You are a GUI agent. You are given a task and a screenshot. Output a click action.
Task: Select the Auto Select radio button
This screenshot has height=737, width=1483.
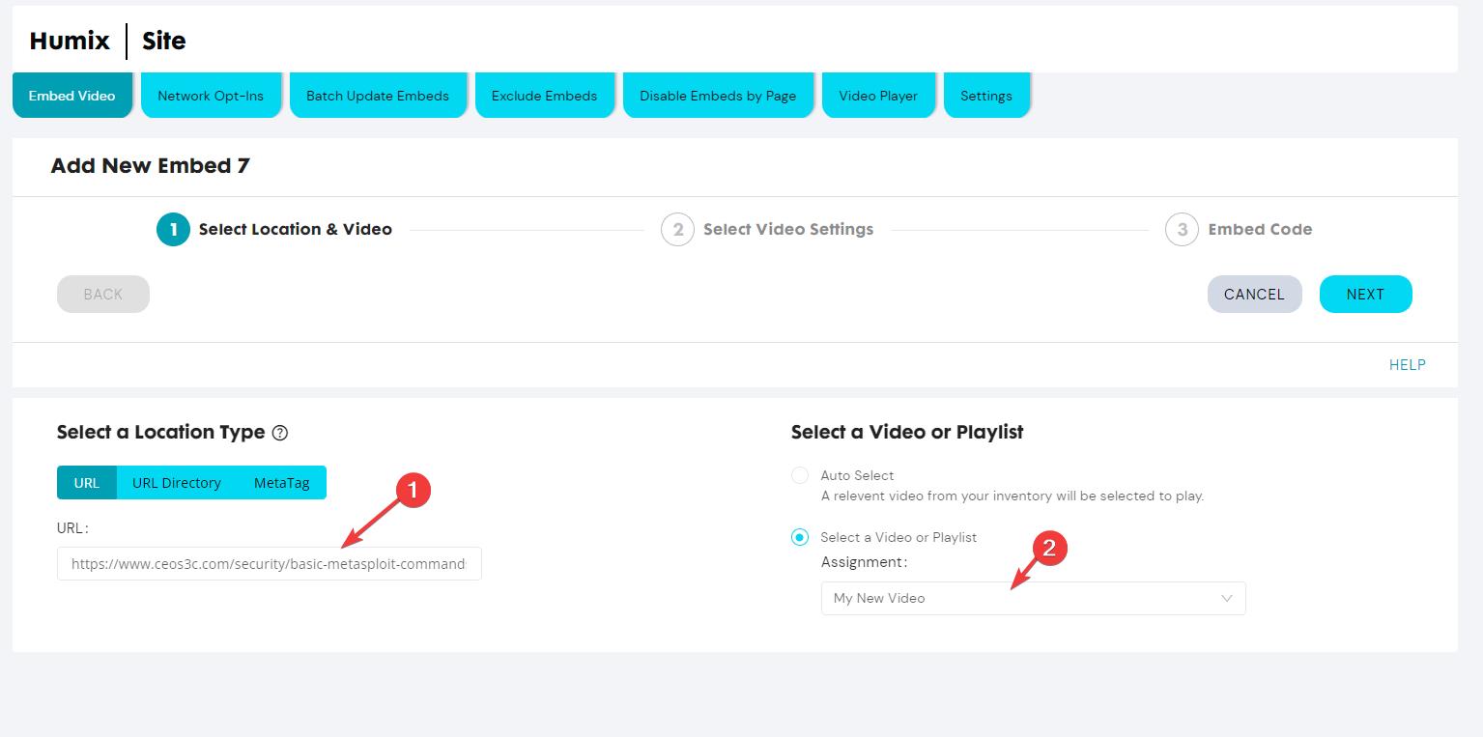800,475
